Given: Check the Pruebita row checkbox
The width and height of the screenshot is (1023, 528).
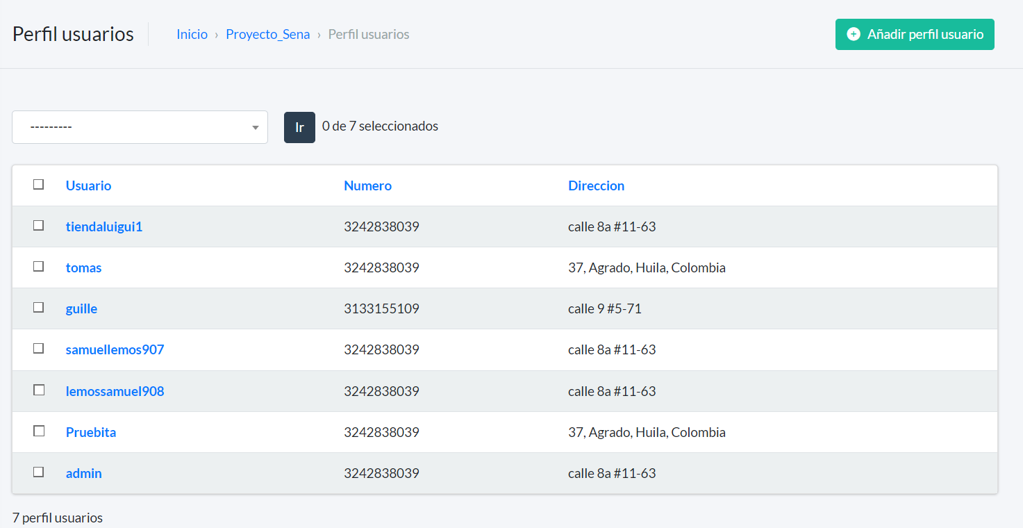Looking at the screenshot, I should (39, 431).
